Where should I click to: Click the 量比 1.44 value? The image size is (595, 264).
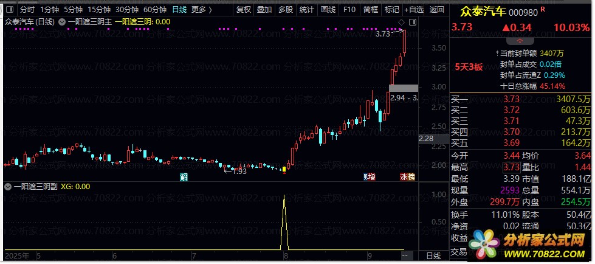(583, 167)
